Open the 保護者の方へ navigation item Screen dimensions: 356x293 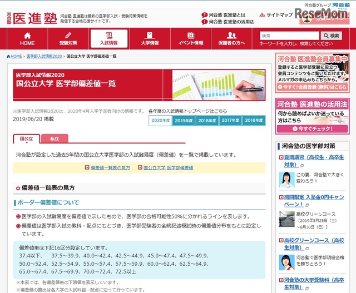tap(231, 38)
